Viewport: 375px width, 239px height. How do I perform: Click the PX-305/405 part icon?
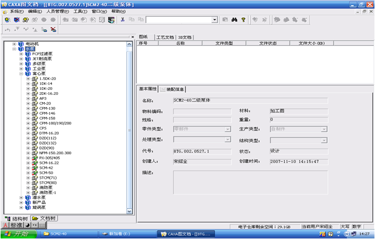(34, 157)
